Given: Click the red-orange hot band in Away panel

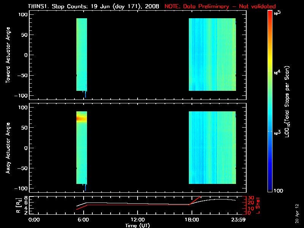Looking at the screenshot, I should click(x=82, y=119).
